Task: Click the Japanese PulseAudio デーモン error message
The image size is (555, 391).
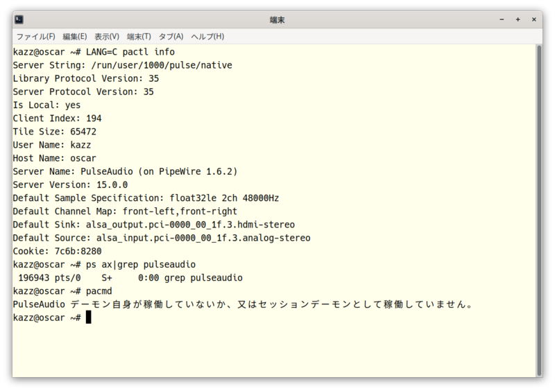Action: coord(242,304)
